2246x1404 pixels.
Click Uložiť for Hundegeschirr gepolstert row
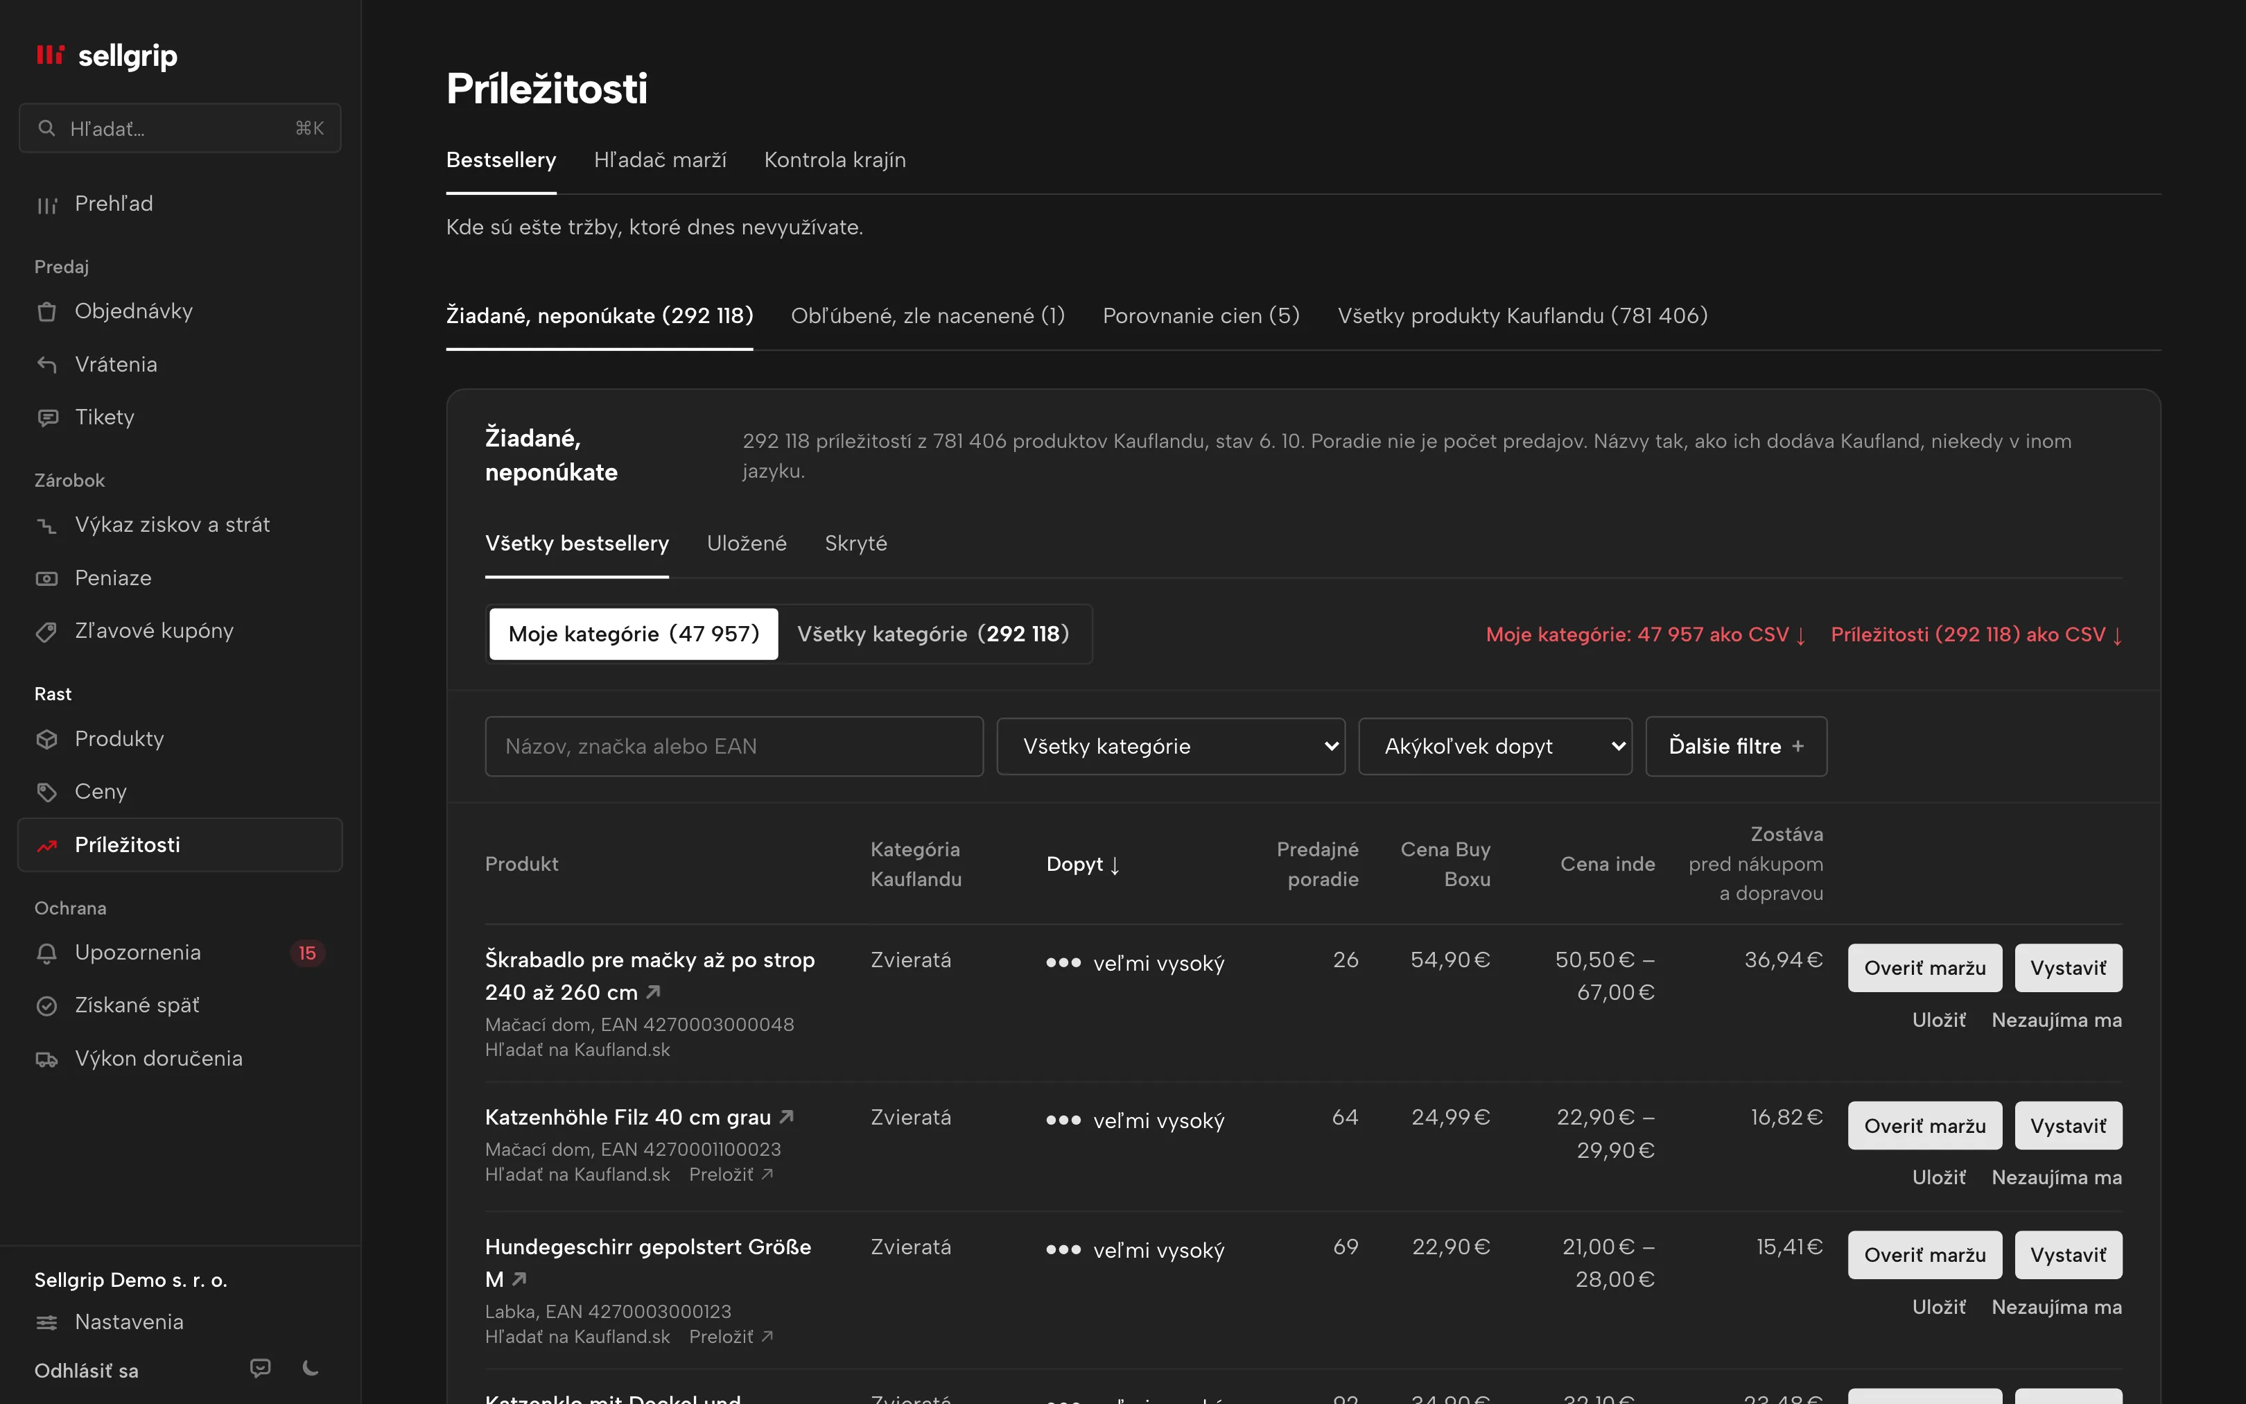click(1938, 1306)
